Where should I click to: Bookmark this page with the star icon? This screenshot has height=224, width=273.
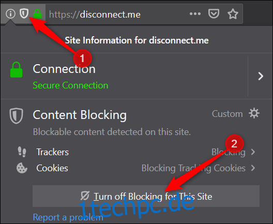(233, 14)
